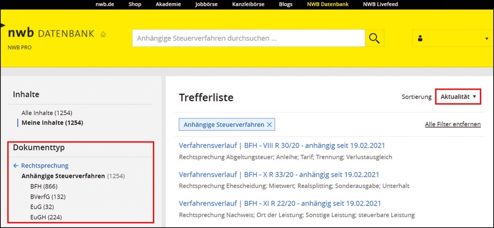Open the BFH X R 33/20 result
The height and width of the screenshot is (228, 494).
pos(279,175)
